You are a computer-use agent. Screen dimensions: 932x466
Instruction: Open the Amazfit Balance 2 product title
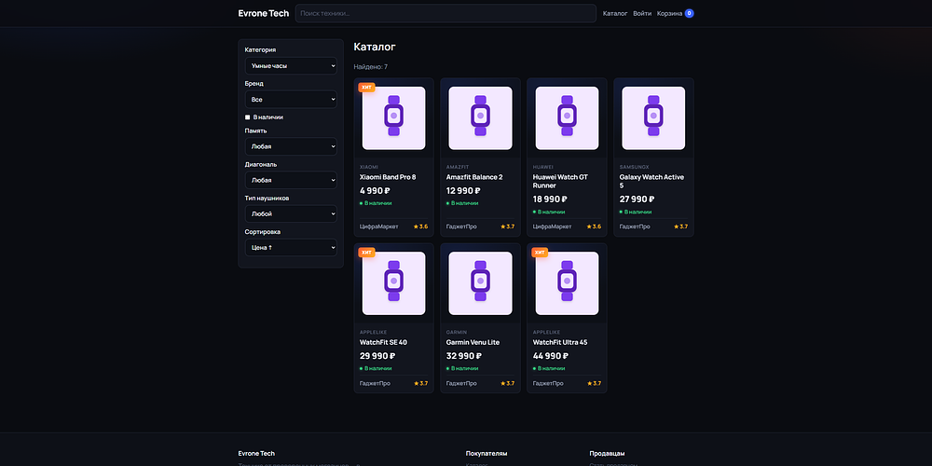click(x=474, y=177)
